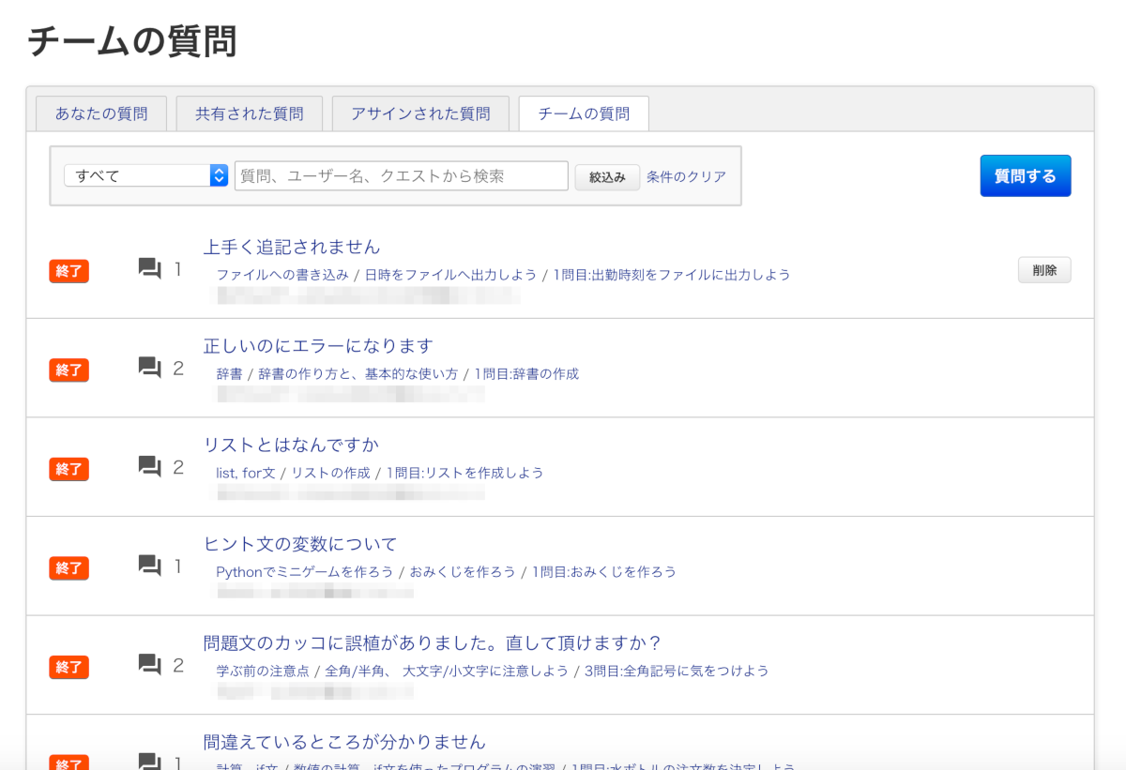Screen dimensions: 1126x770
Task: Switch to あなたの質問 tab
Action: 101,113
